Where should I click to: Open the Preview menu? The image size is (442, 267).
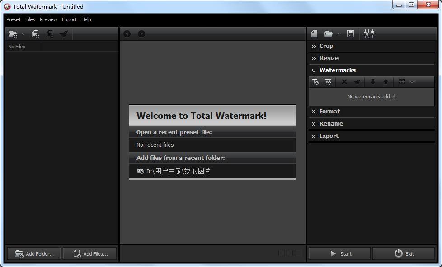point(48,19)
